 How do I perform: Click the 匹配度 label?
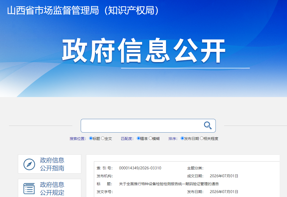tap(127, 139)
